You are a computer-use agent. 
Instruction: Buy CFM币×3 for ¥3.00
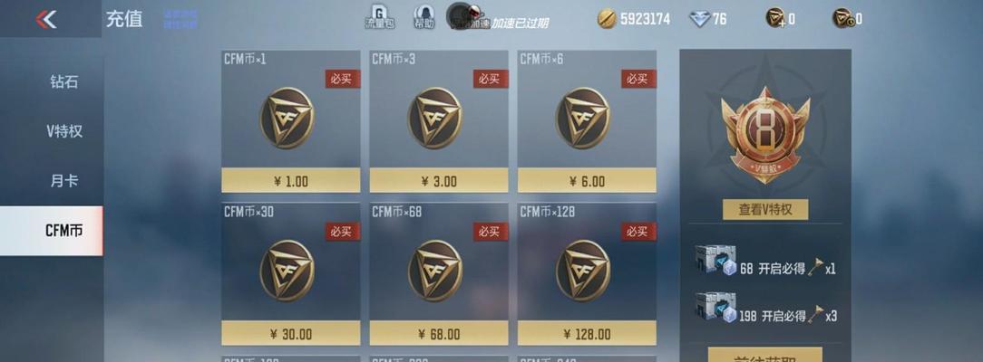click(x=439, y=181)
